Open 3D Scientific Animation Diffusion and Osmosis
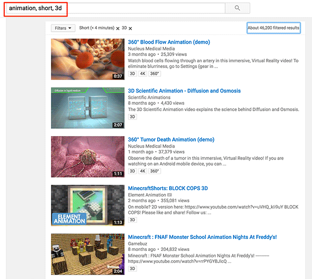The width and height of the screenshot is (312, 279). (184, 90)
